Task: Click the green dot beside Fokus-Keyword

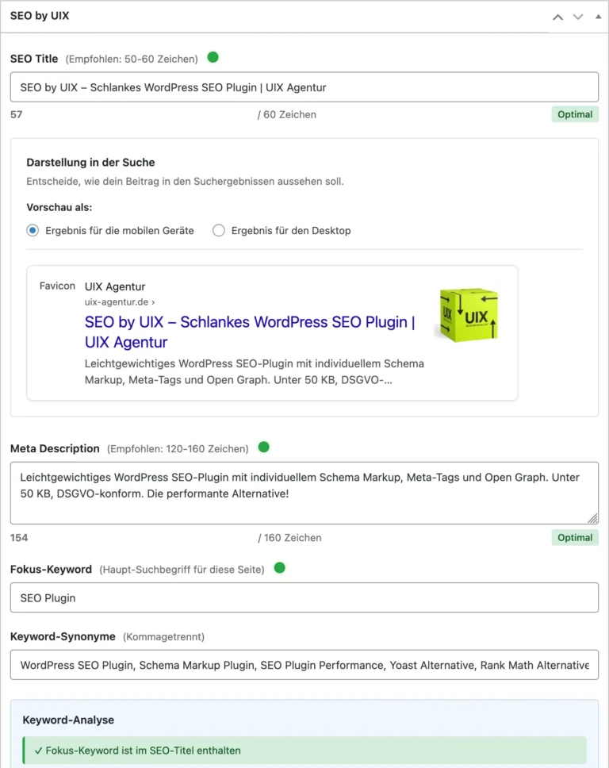Action: click(279, 568)
